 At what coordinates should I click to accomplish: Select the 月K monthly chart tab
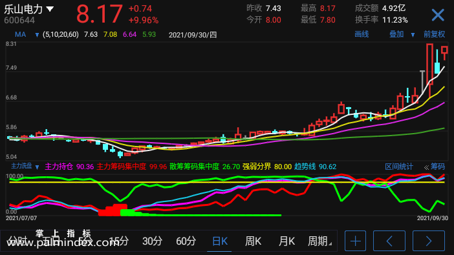tap(286, 241)
